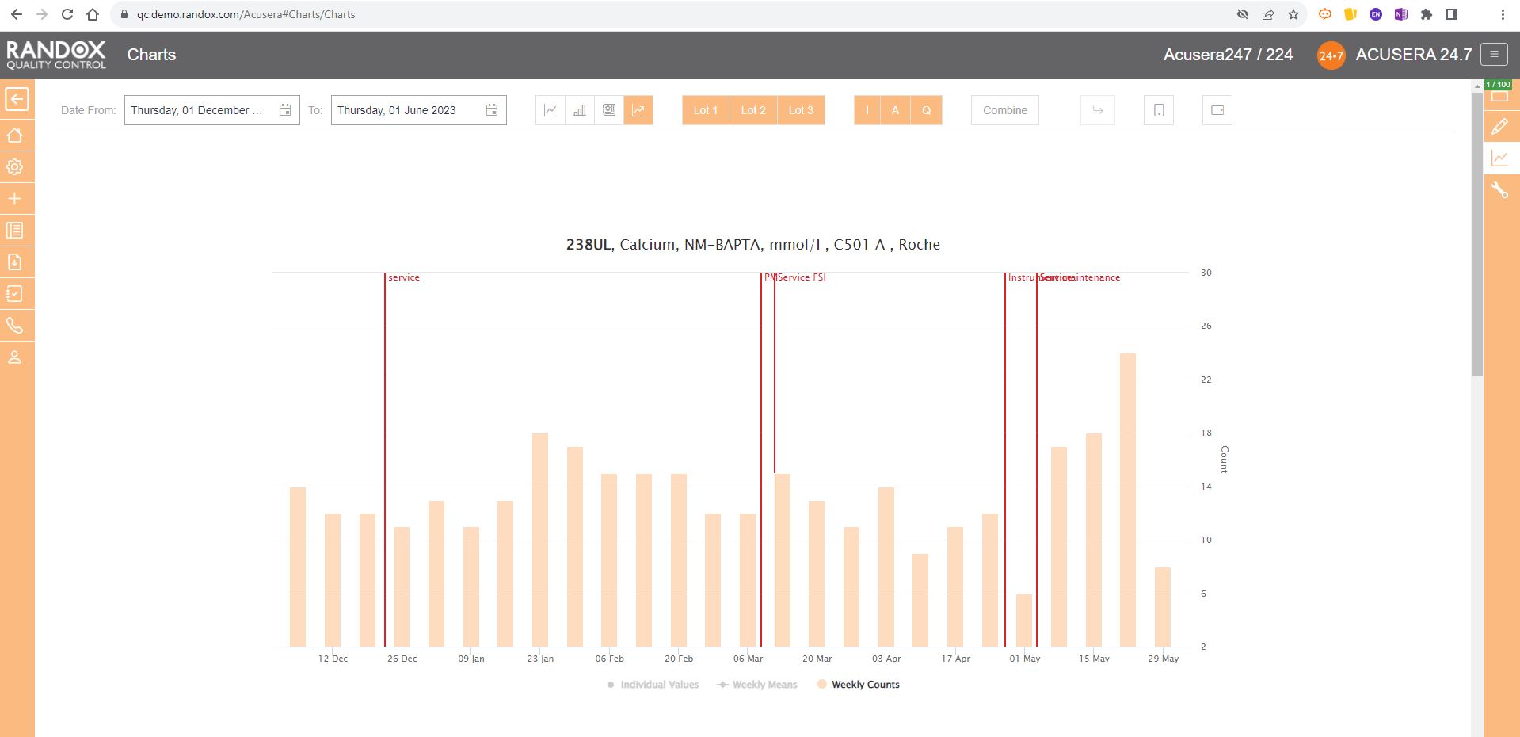Show the Weekly Means legend series

[x=756, y=685]
